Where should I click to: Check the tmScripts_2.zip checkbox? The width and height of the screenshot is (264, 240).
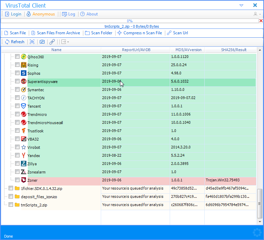coord(11,205)
